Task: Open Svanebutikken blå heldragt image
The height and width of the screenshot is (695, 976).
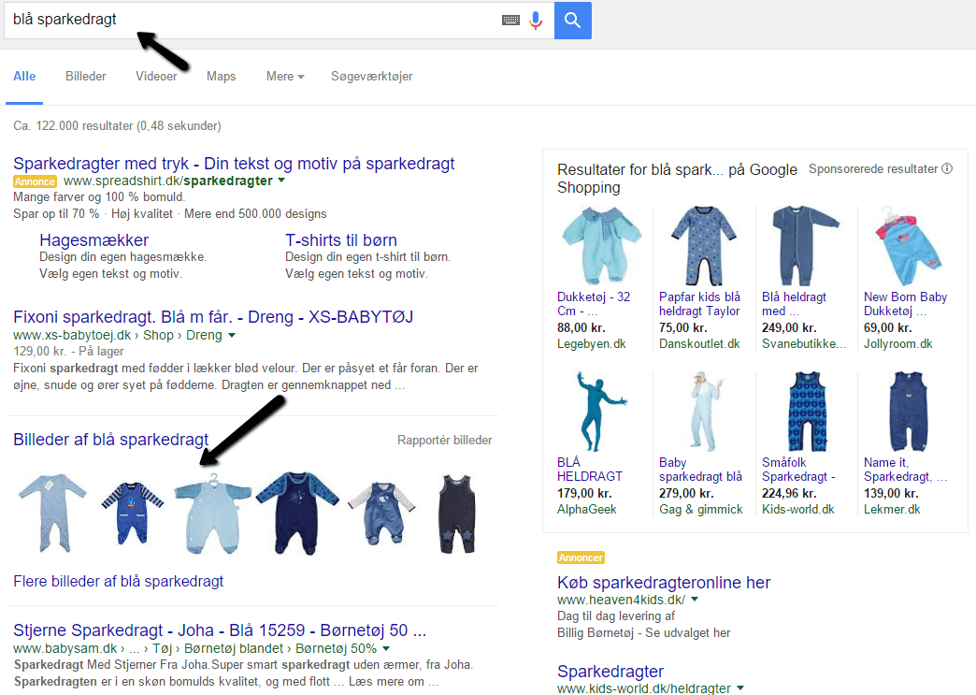Action: tap(805, 247)
